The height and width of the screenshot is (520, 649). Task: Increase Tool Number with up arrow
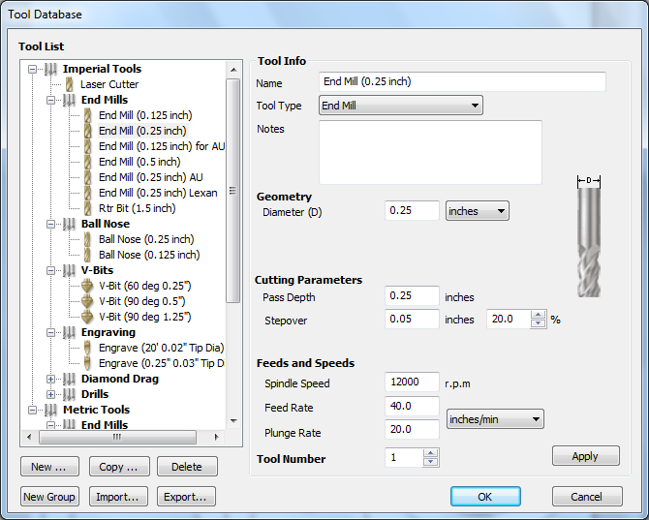pos(430,453)
